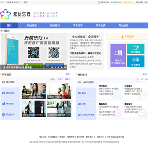Click the hotline number 4008-116-711
Screen dimensions: 148x148
129,2
